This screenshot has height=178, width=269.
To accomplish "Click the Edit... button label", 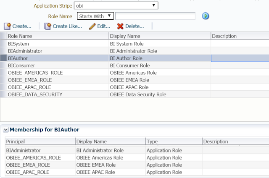I will click(104, 26).
